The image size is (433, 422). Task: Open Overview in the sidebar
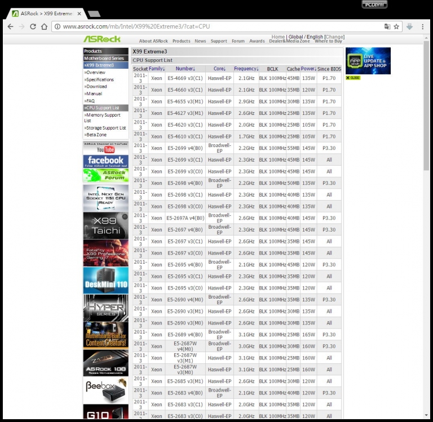[95, 72]
